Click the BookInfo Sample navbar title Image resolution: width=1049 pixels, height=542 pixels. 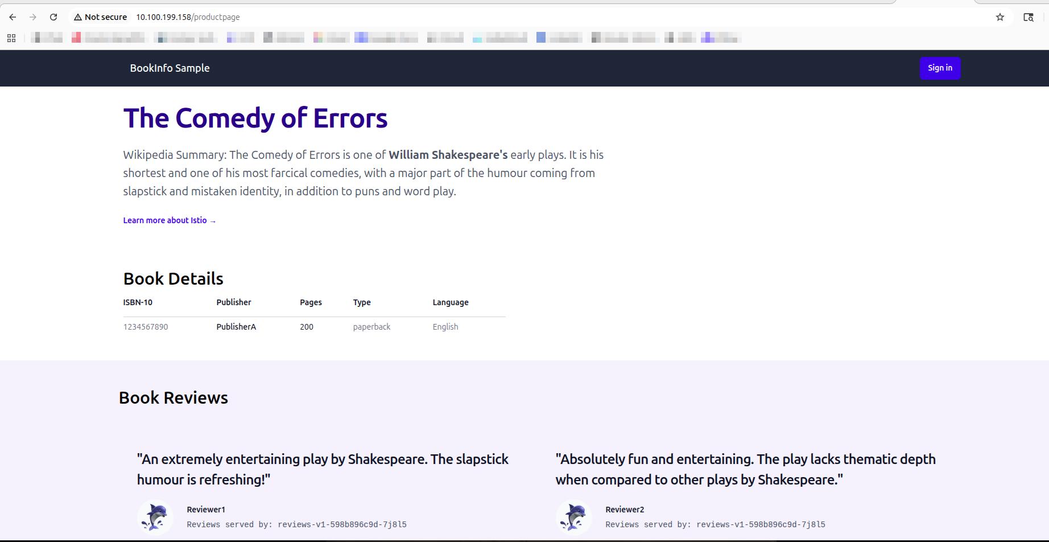pos(170,68)
